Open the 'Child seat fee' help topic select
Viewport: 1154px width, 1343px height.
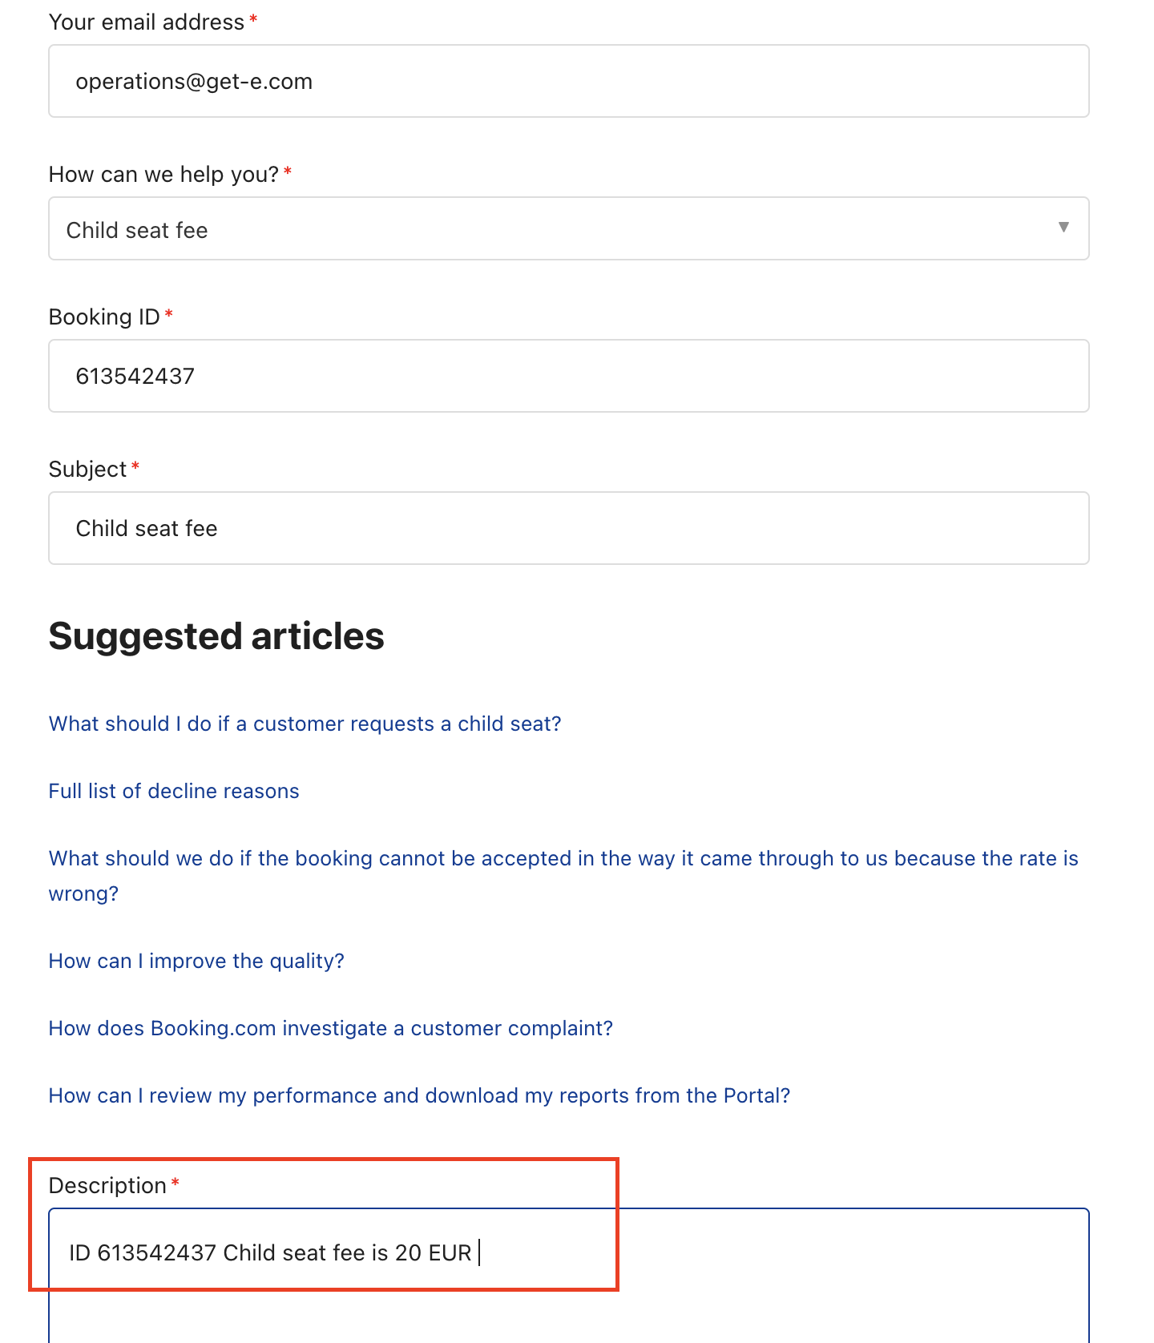569,228
